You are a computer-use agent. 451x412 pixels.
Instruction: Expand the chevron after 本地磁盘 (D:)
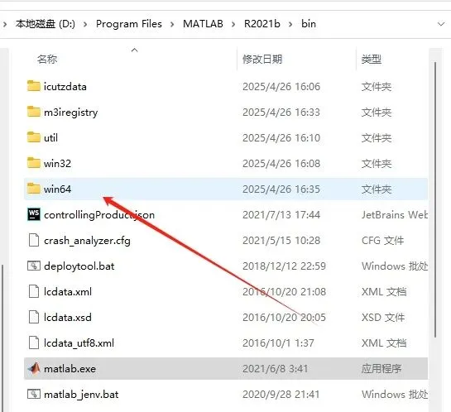85,24
